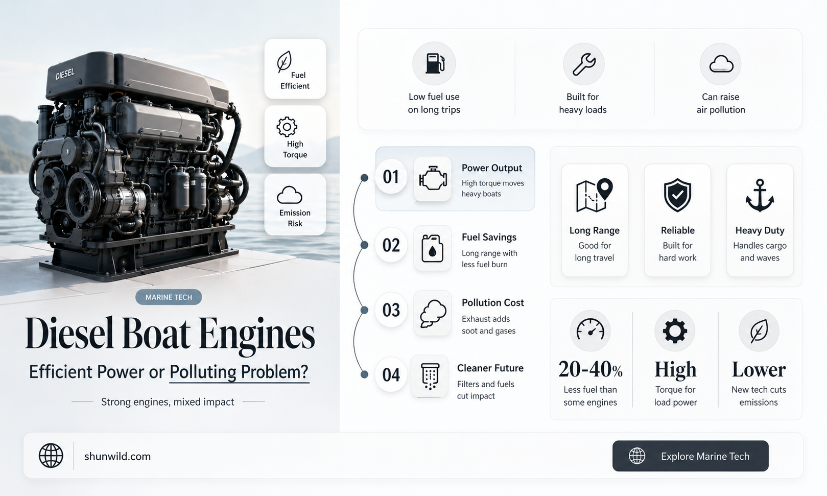Click Filters and fuels cut impact text
827x496 pixels.
(x=486, y=390)
